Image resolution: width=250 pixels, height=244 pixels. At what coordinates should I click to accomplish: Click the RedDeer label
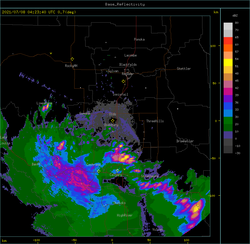(x=128, y=74)
